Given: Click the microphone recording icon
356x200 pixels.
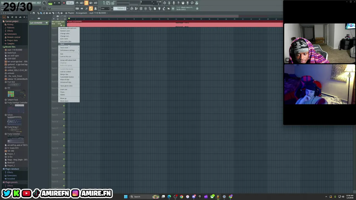Looking at the screenshot, I should (174, 3).
